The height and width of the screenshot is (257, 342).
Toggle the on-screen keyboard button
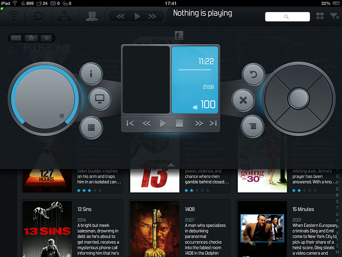pyautogui.click(x=16, y=38)
